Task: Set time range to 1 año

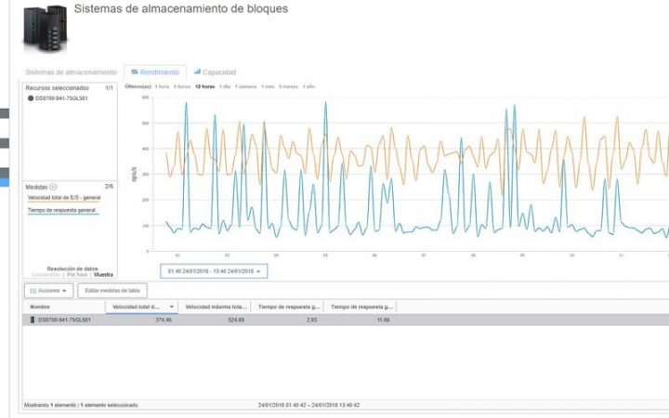Action: [308, 86]
